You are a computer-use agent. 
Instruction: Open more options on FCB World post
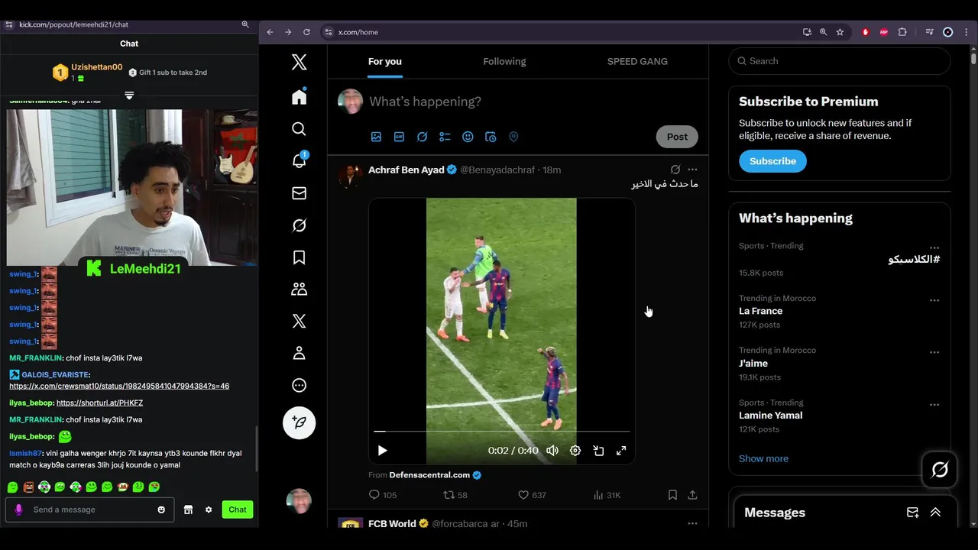pos(692,523)
